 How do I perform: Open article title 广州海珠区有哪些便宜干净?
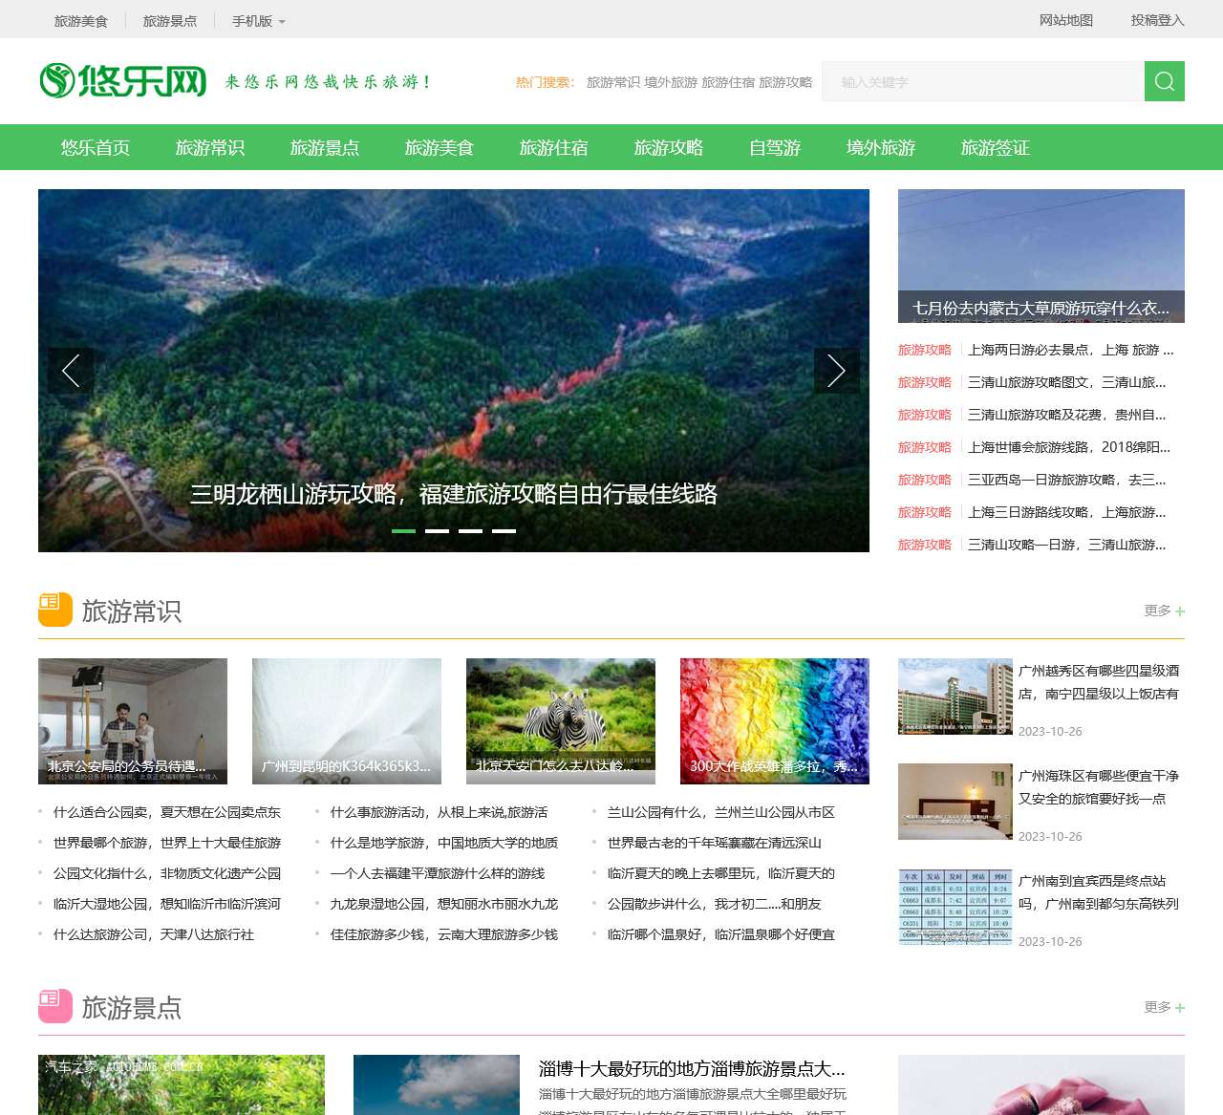(1099, 787)
